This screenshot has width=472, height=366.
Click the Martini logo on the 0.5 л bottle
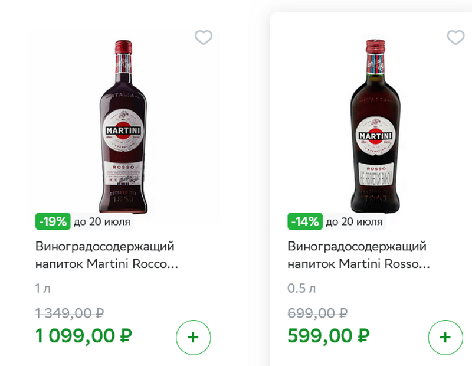click(x=375, y=136)
